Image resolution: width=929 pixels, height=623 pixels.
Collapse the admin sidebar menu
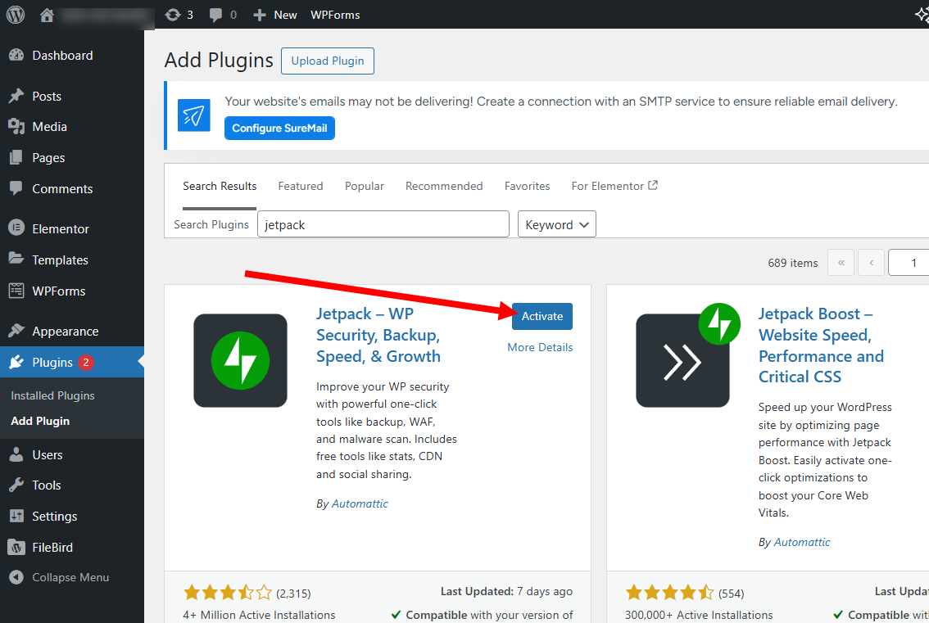coord(18,577)
